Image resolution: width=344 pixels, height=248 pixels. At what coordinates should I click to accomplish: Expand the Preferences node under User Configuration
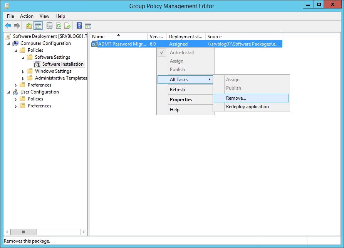[x=15, y=105]
